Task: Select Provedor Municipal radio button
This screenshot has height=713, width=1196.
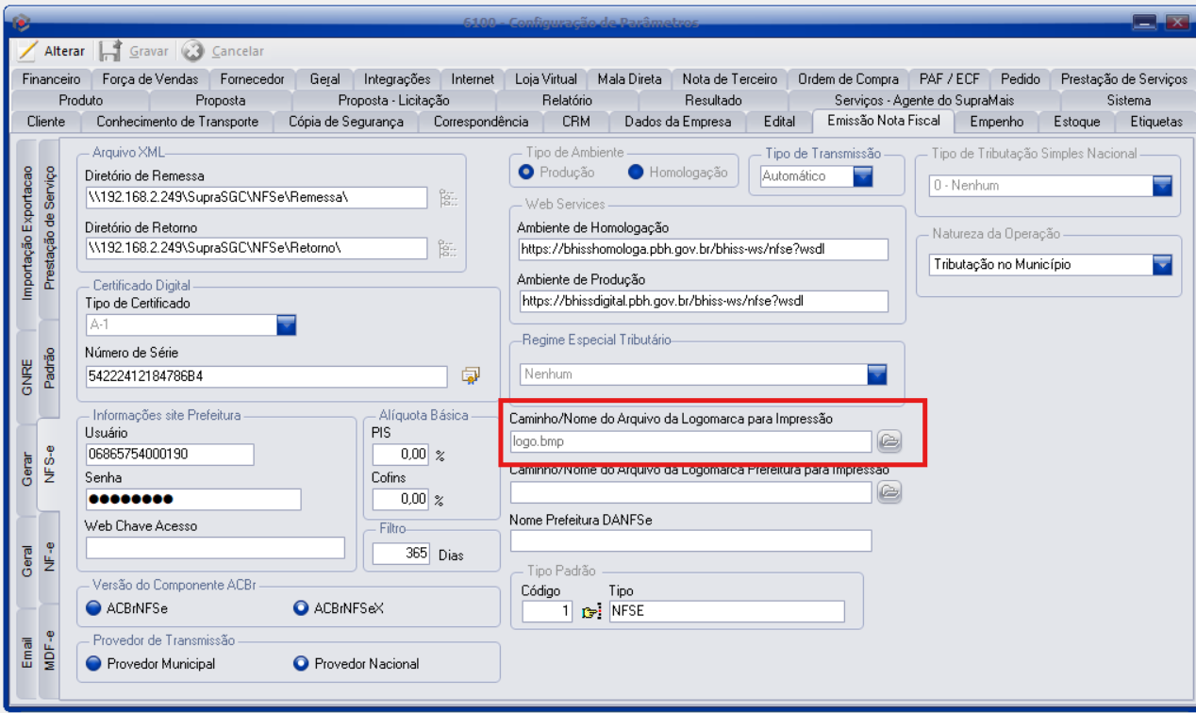Action: tap(93, 664)
